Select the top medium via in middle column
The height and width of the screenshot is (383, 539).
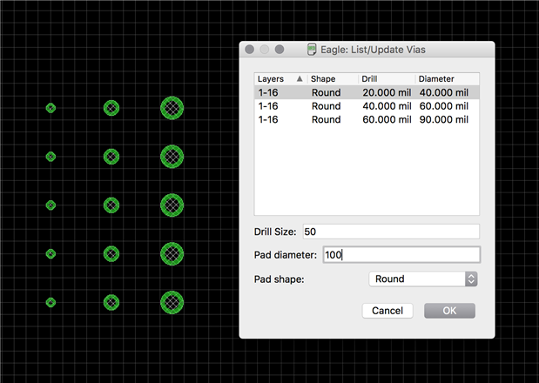(x=111, y=108)
